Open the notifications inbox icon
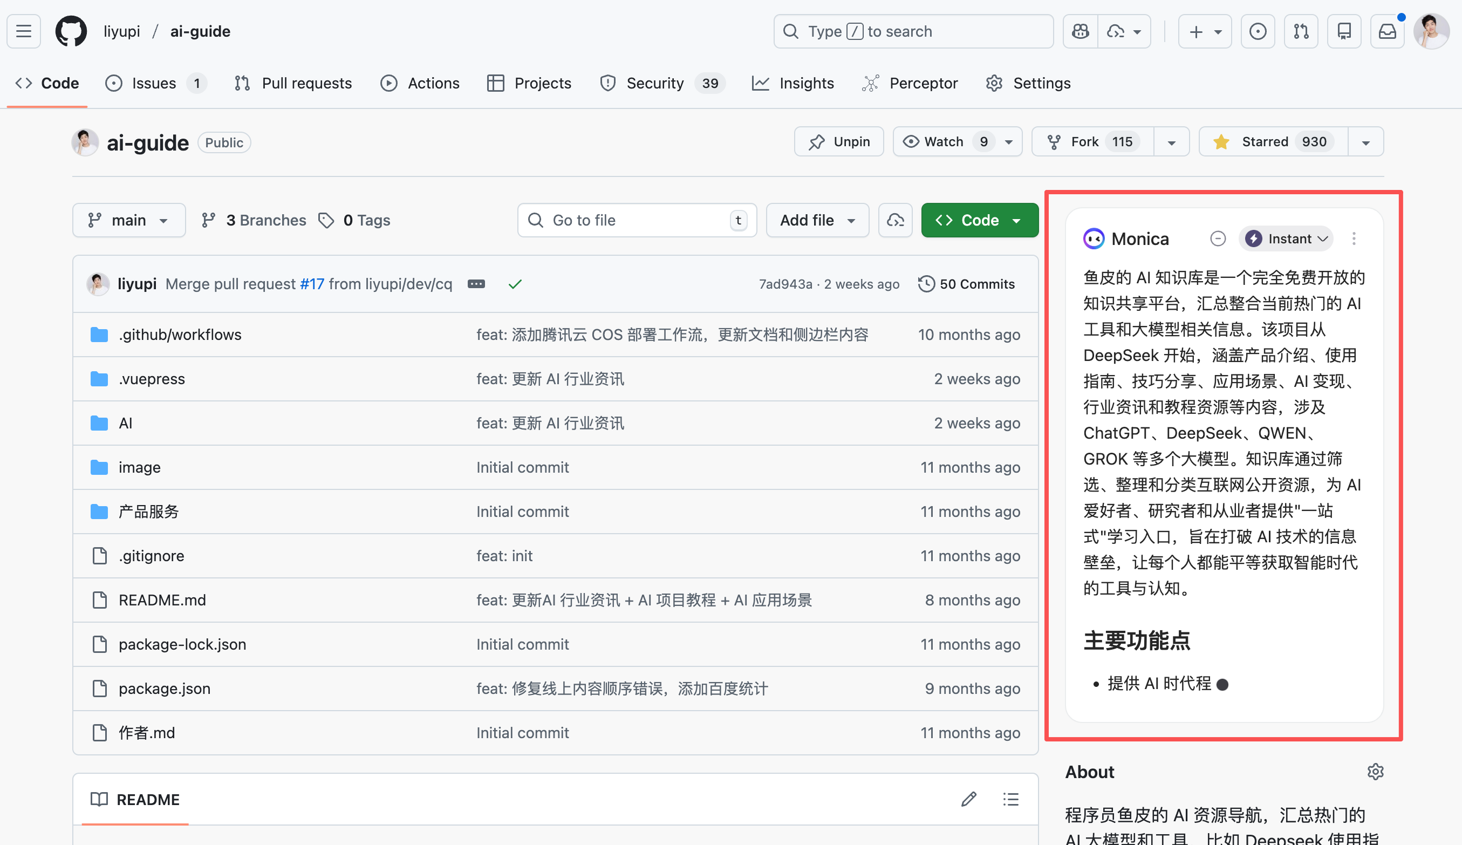Image resolution: width=1462 pixels, height=845 pixels. pos(1387,31)
